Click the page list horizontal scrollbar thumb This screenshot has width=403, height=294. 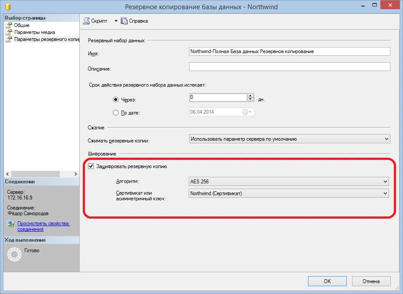point(35,174)
